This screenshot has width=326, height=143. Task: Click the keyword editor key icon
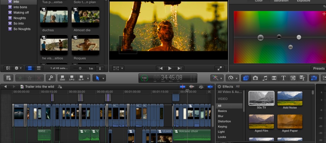coord(51,78)
